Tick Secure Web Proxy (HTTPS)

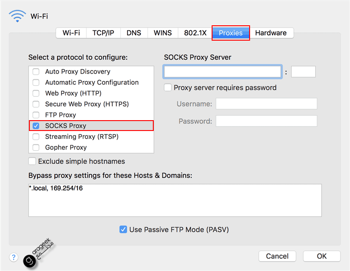point(36,104)
